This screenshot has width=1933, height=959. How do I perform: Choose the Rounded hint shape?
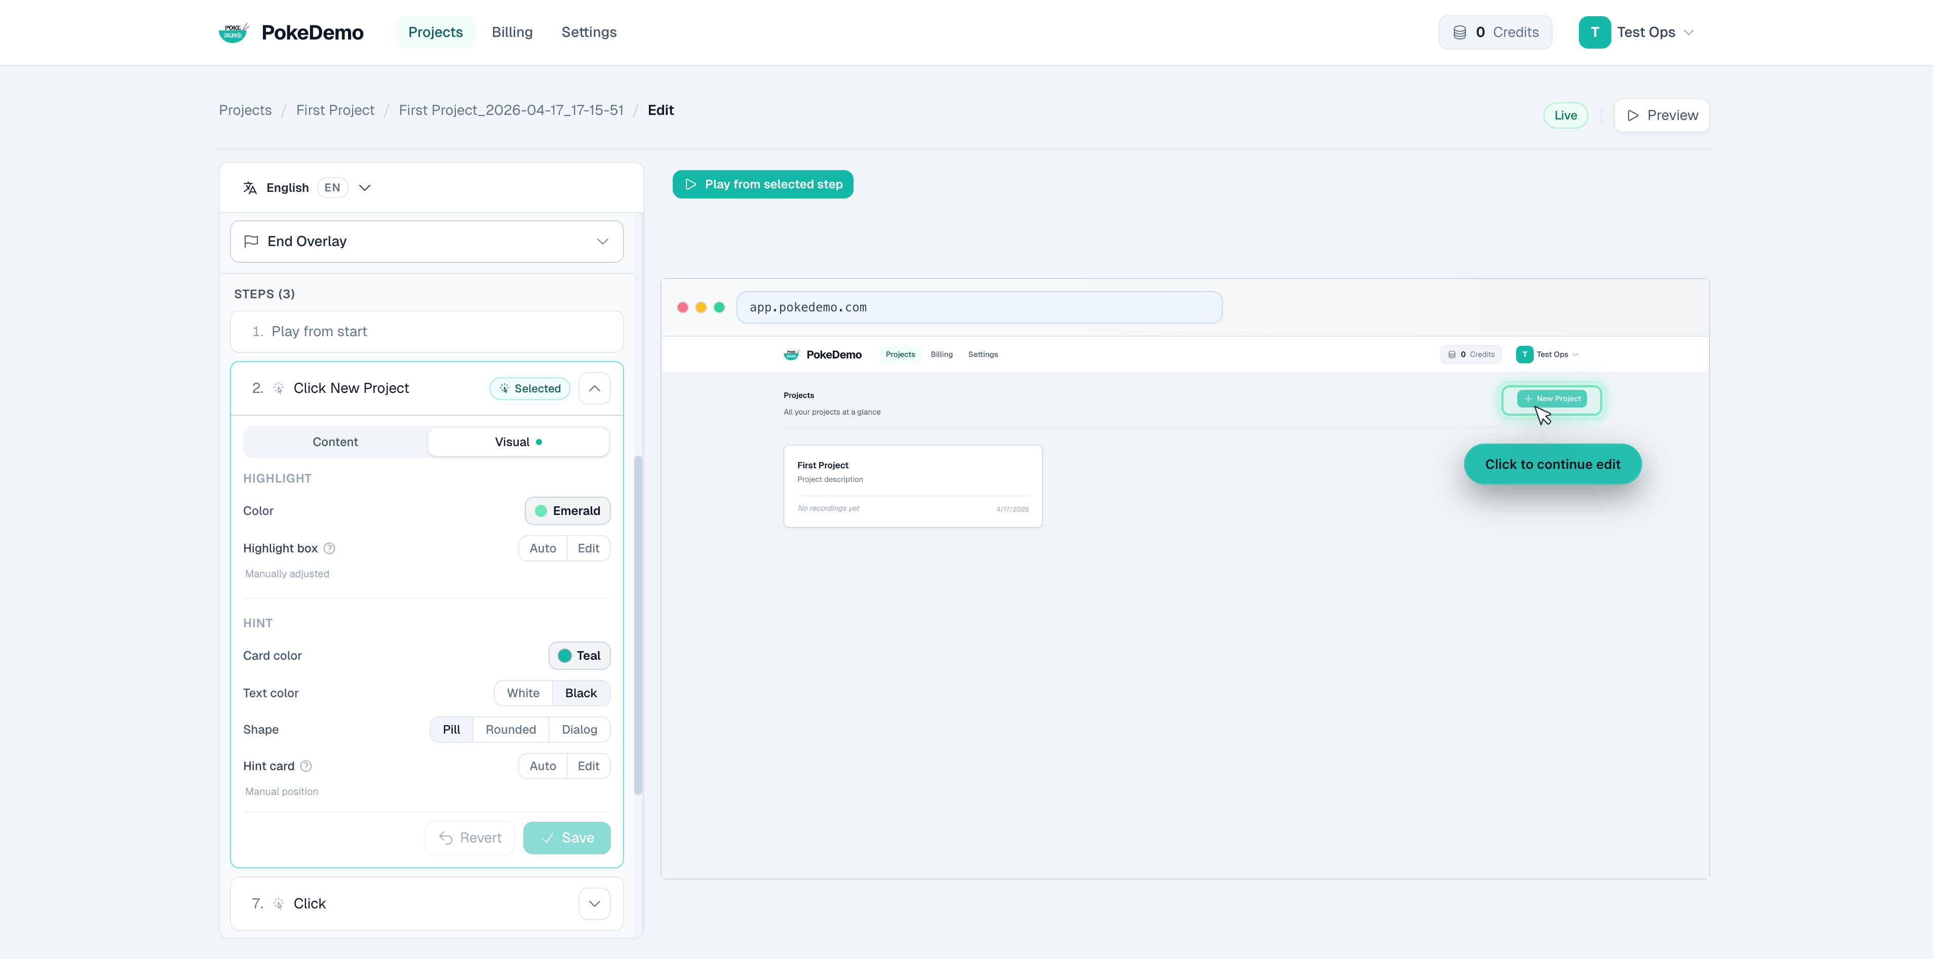[x=510, y=730]
